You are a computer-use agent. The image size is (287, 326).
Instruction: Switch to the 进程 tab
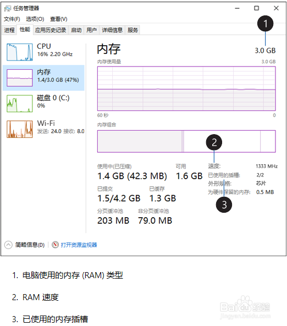click(x=9, y=30)
